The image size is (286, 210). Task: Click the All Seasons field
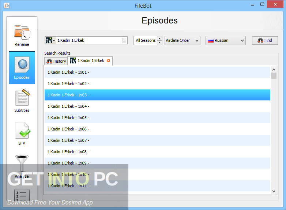(x=146, y=40)
